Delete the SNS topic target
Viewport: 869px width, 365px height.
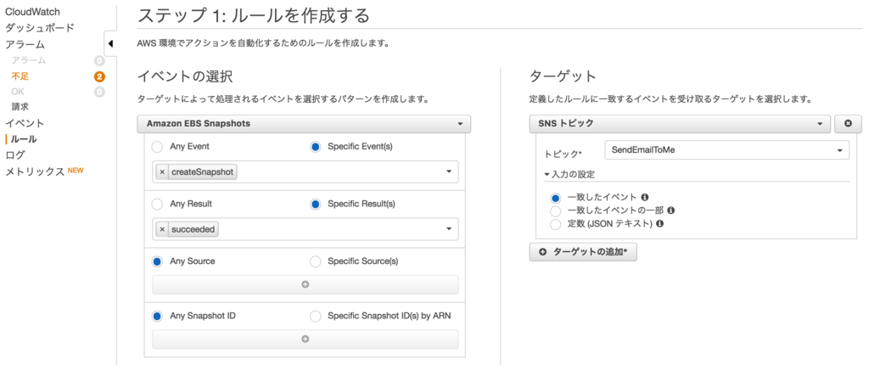tap(848, 124)
